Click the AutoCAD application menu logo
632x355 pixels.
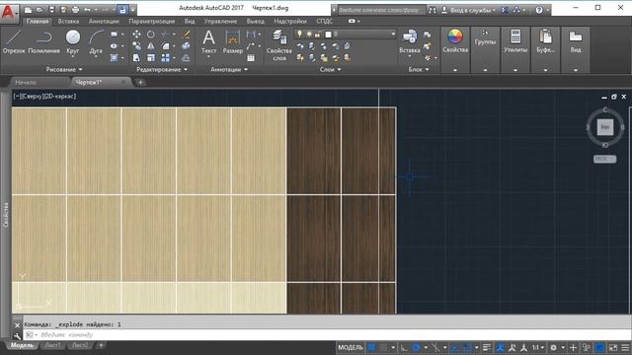click(8, 13)
